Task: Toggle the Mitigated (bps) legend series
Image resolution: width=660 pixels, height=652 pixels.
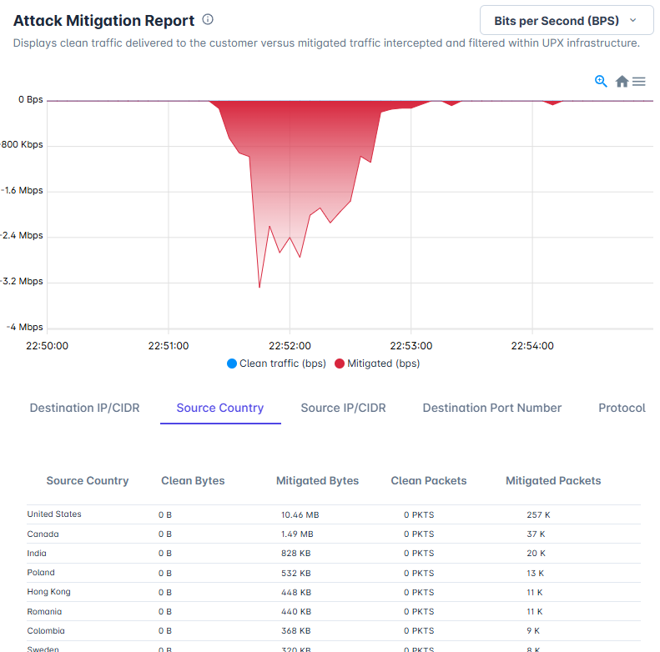Action: tap(377, 364)
